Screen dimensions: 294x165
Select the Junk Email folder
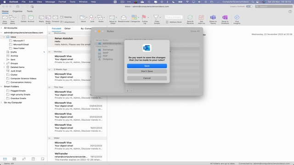point(16,71)
